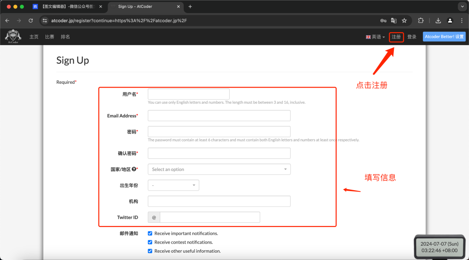Open the downloads icon in the toolbar
This screenshot has width=469, height=260.
[438, 20]
